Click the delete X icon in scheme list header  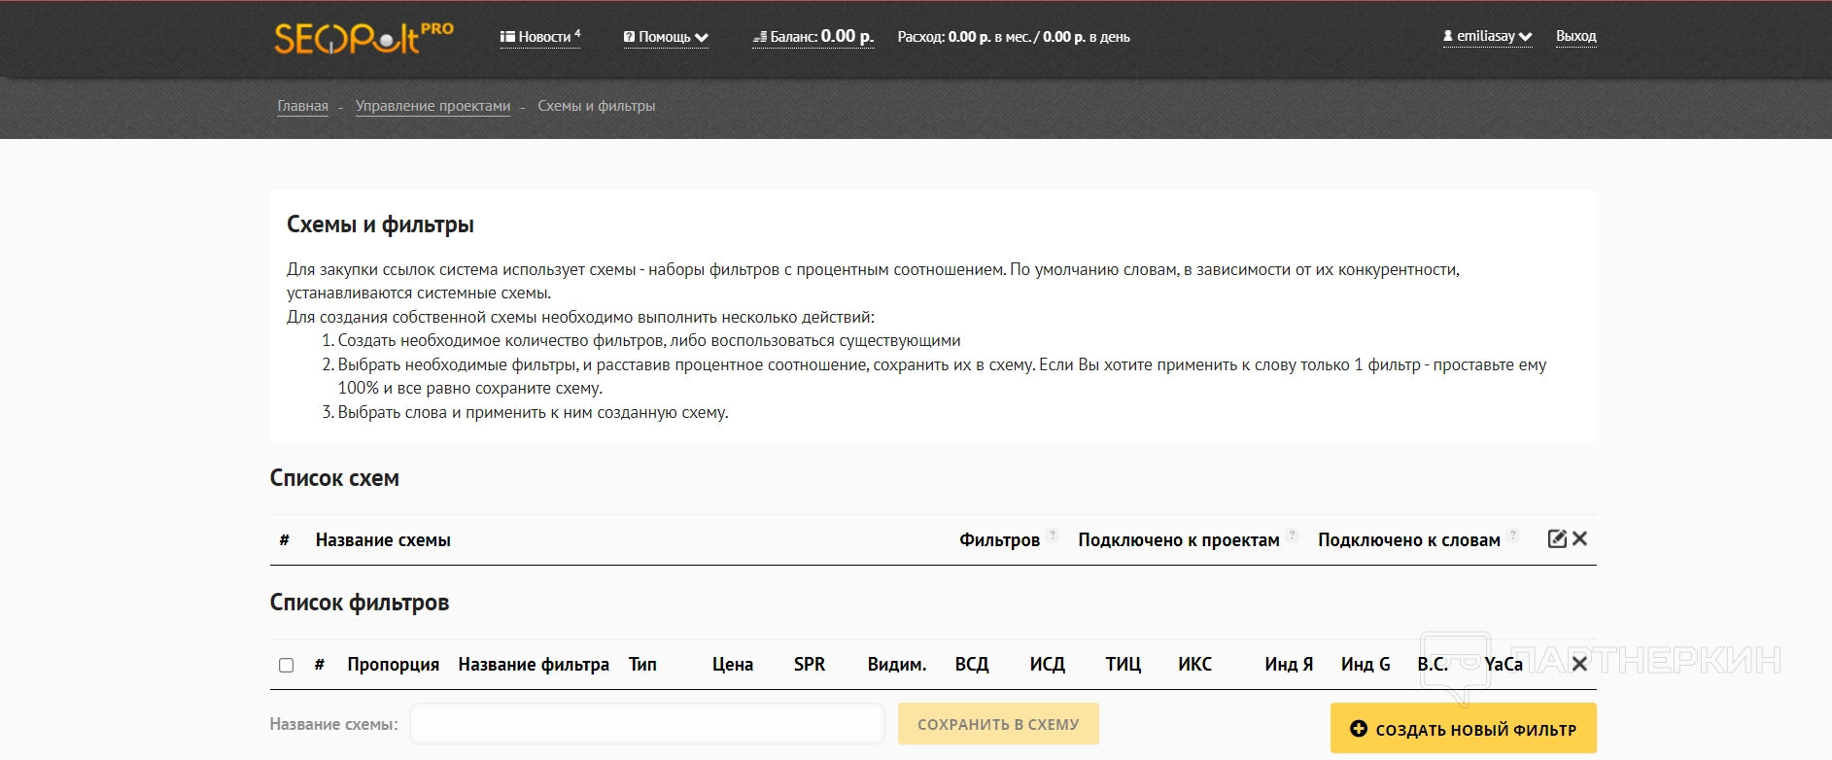click(1580, 538)
